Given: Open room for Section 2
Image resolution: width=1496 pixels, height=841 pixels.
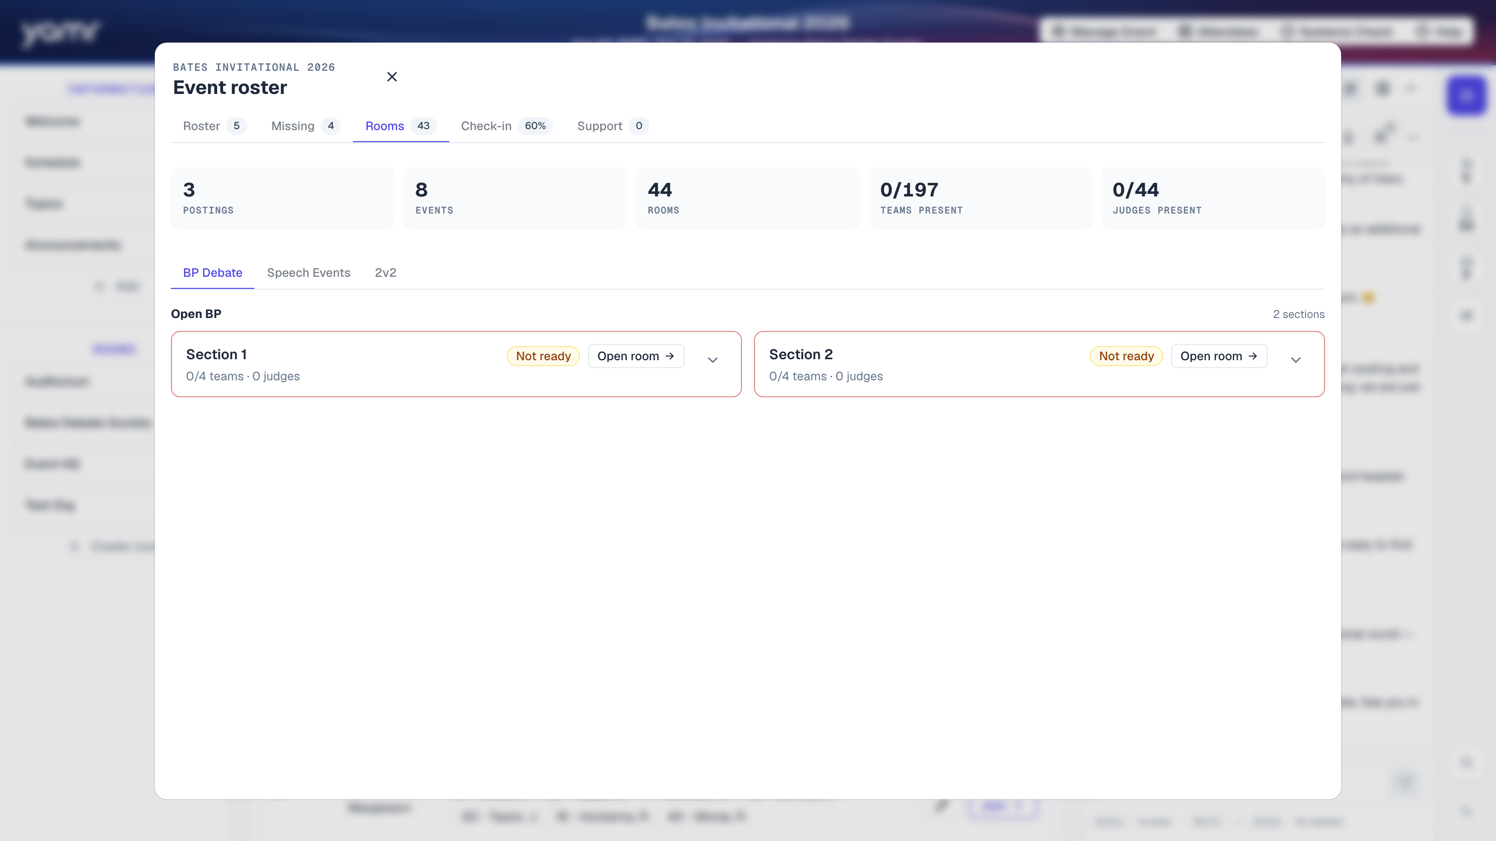Looking at the screenshot, I should [1219, 356].
